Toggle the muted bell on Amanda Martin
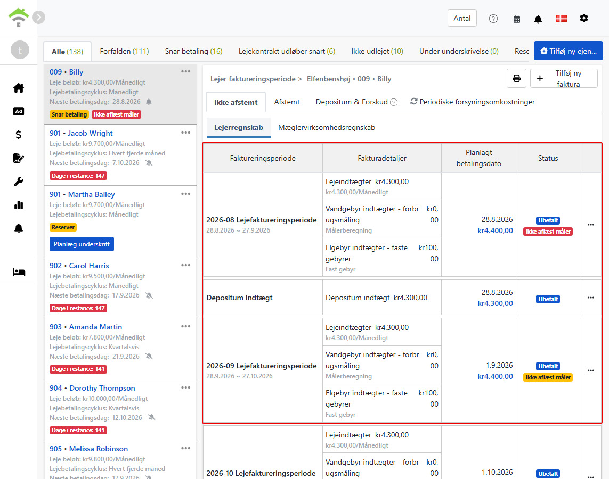The width and height of the screenshot is (609, 479). click(149, 357)
